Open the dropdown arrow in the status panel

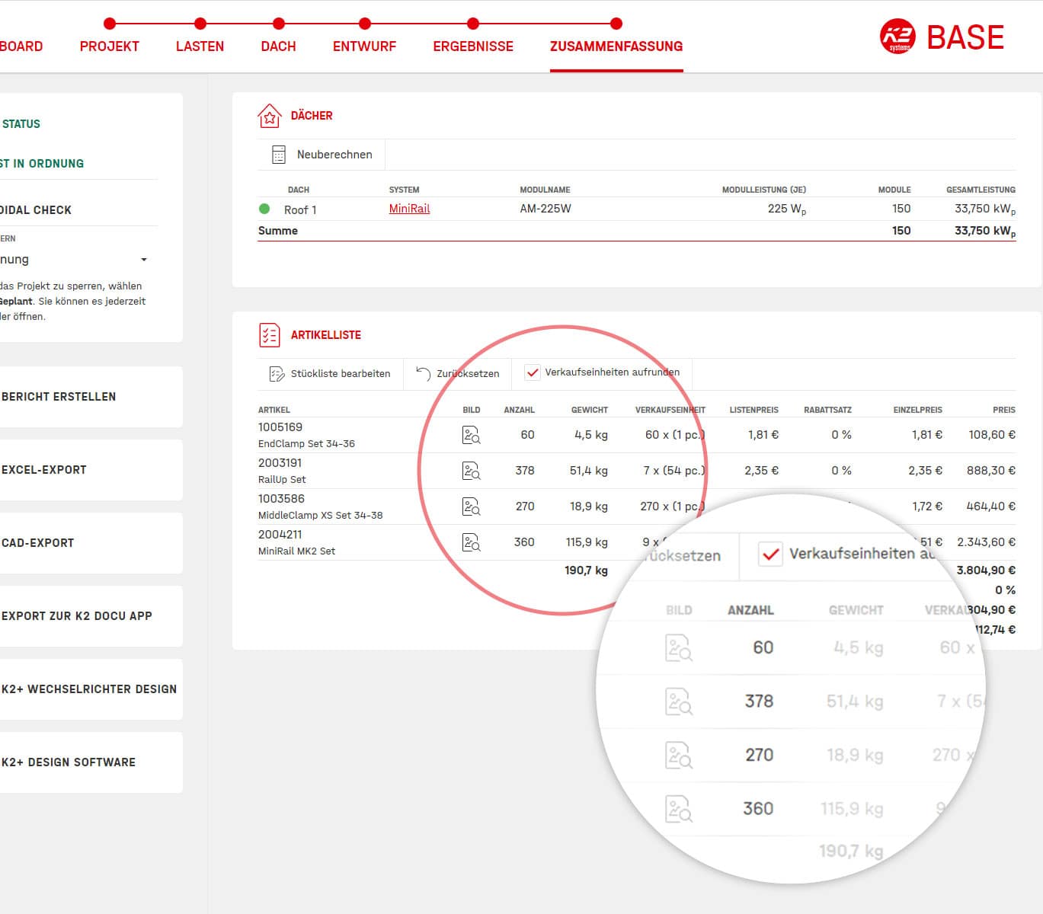click(x=144, y=260)
